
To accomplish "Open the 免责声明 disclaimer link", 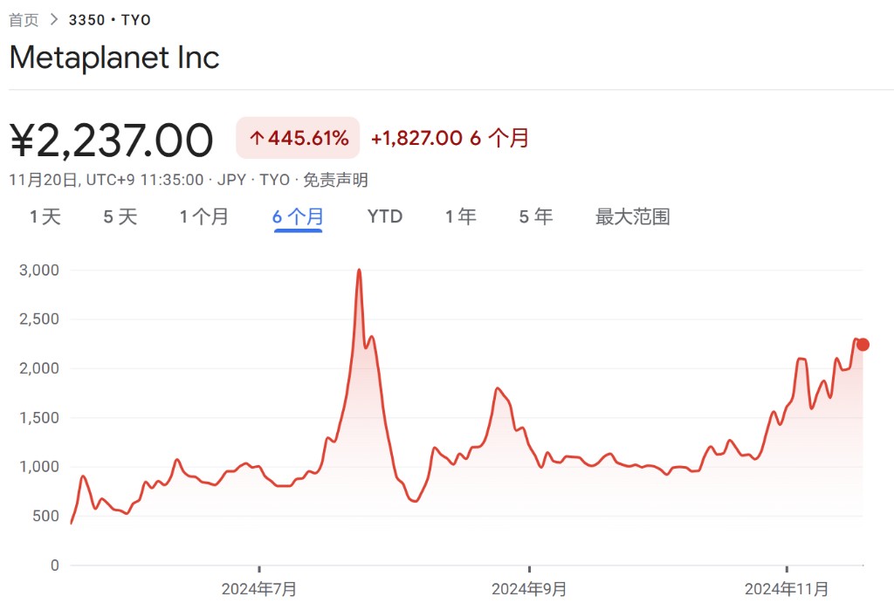I will coord(335,180).
